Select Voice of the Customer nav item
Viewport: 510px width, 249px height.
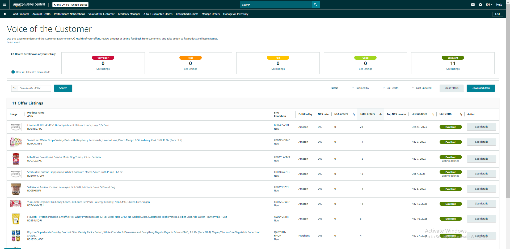click(x=101, y=14)
